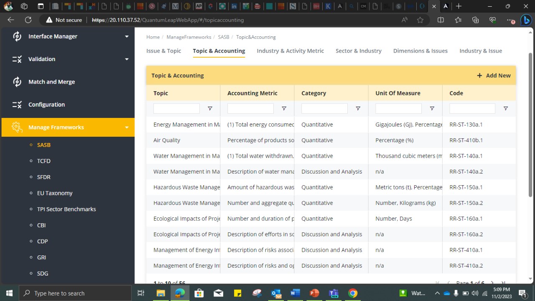
Task: Click the Unit Of Measure filter icon
Action: tap(432, 109)
